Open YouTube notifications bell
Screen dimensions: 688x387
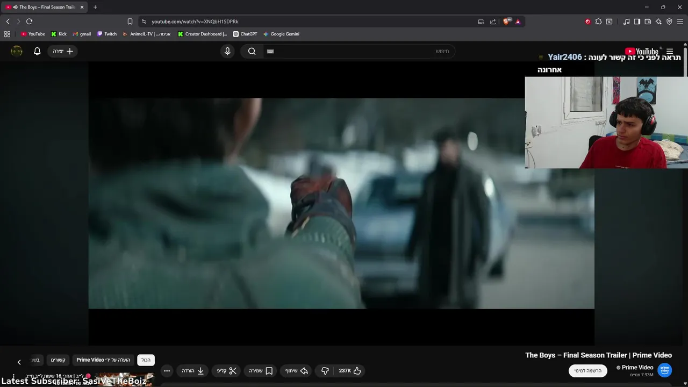click(37, 51)
